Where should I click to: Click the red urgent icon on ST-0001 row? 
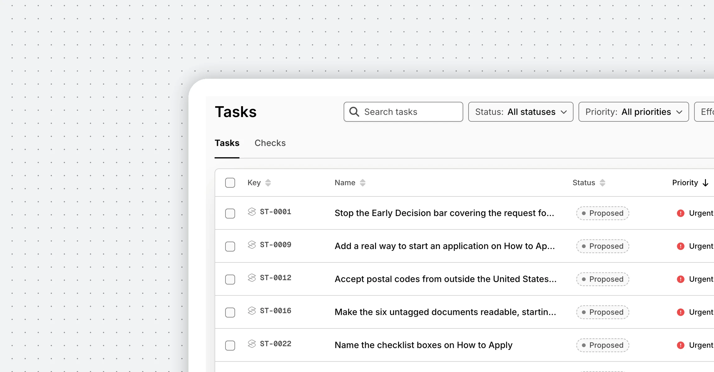coord(680,213)
